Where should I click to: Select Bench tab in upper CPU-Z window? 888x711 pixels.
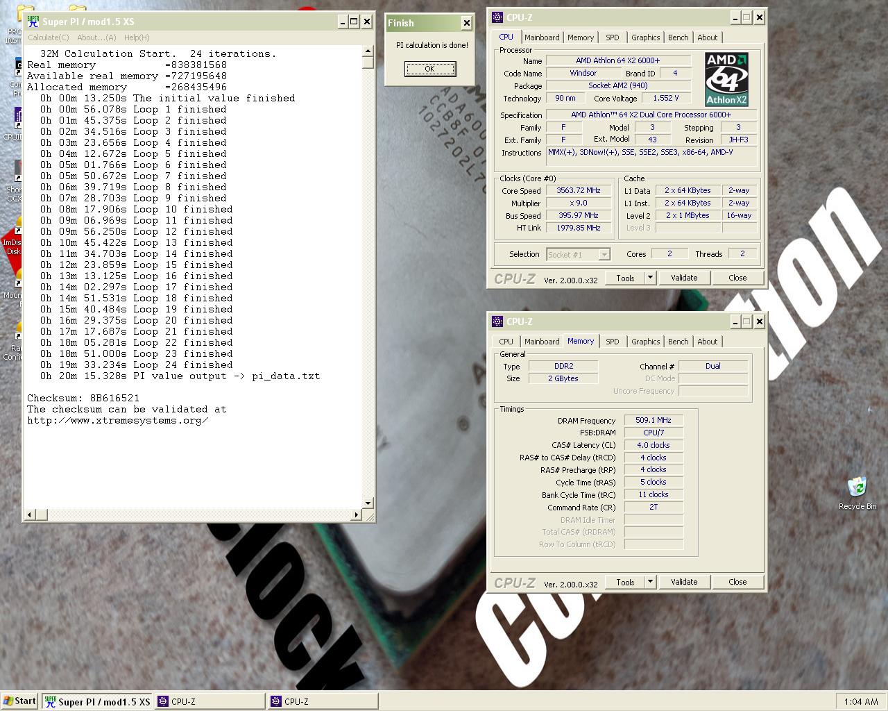coord(678,37)
